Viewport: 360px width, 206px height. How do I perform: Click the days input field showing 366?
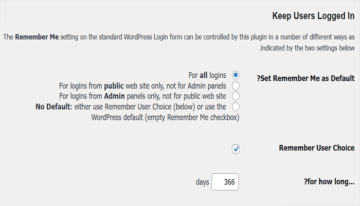pos(225,182)
